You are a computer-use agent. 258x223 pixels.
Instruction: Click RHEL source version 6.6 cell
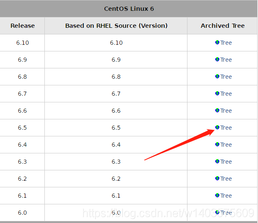(x=116, y=111)
